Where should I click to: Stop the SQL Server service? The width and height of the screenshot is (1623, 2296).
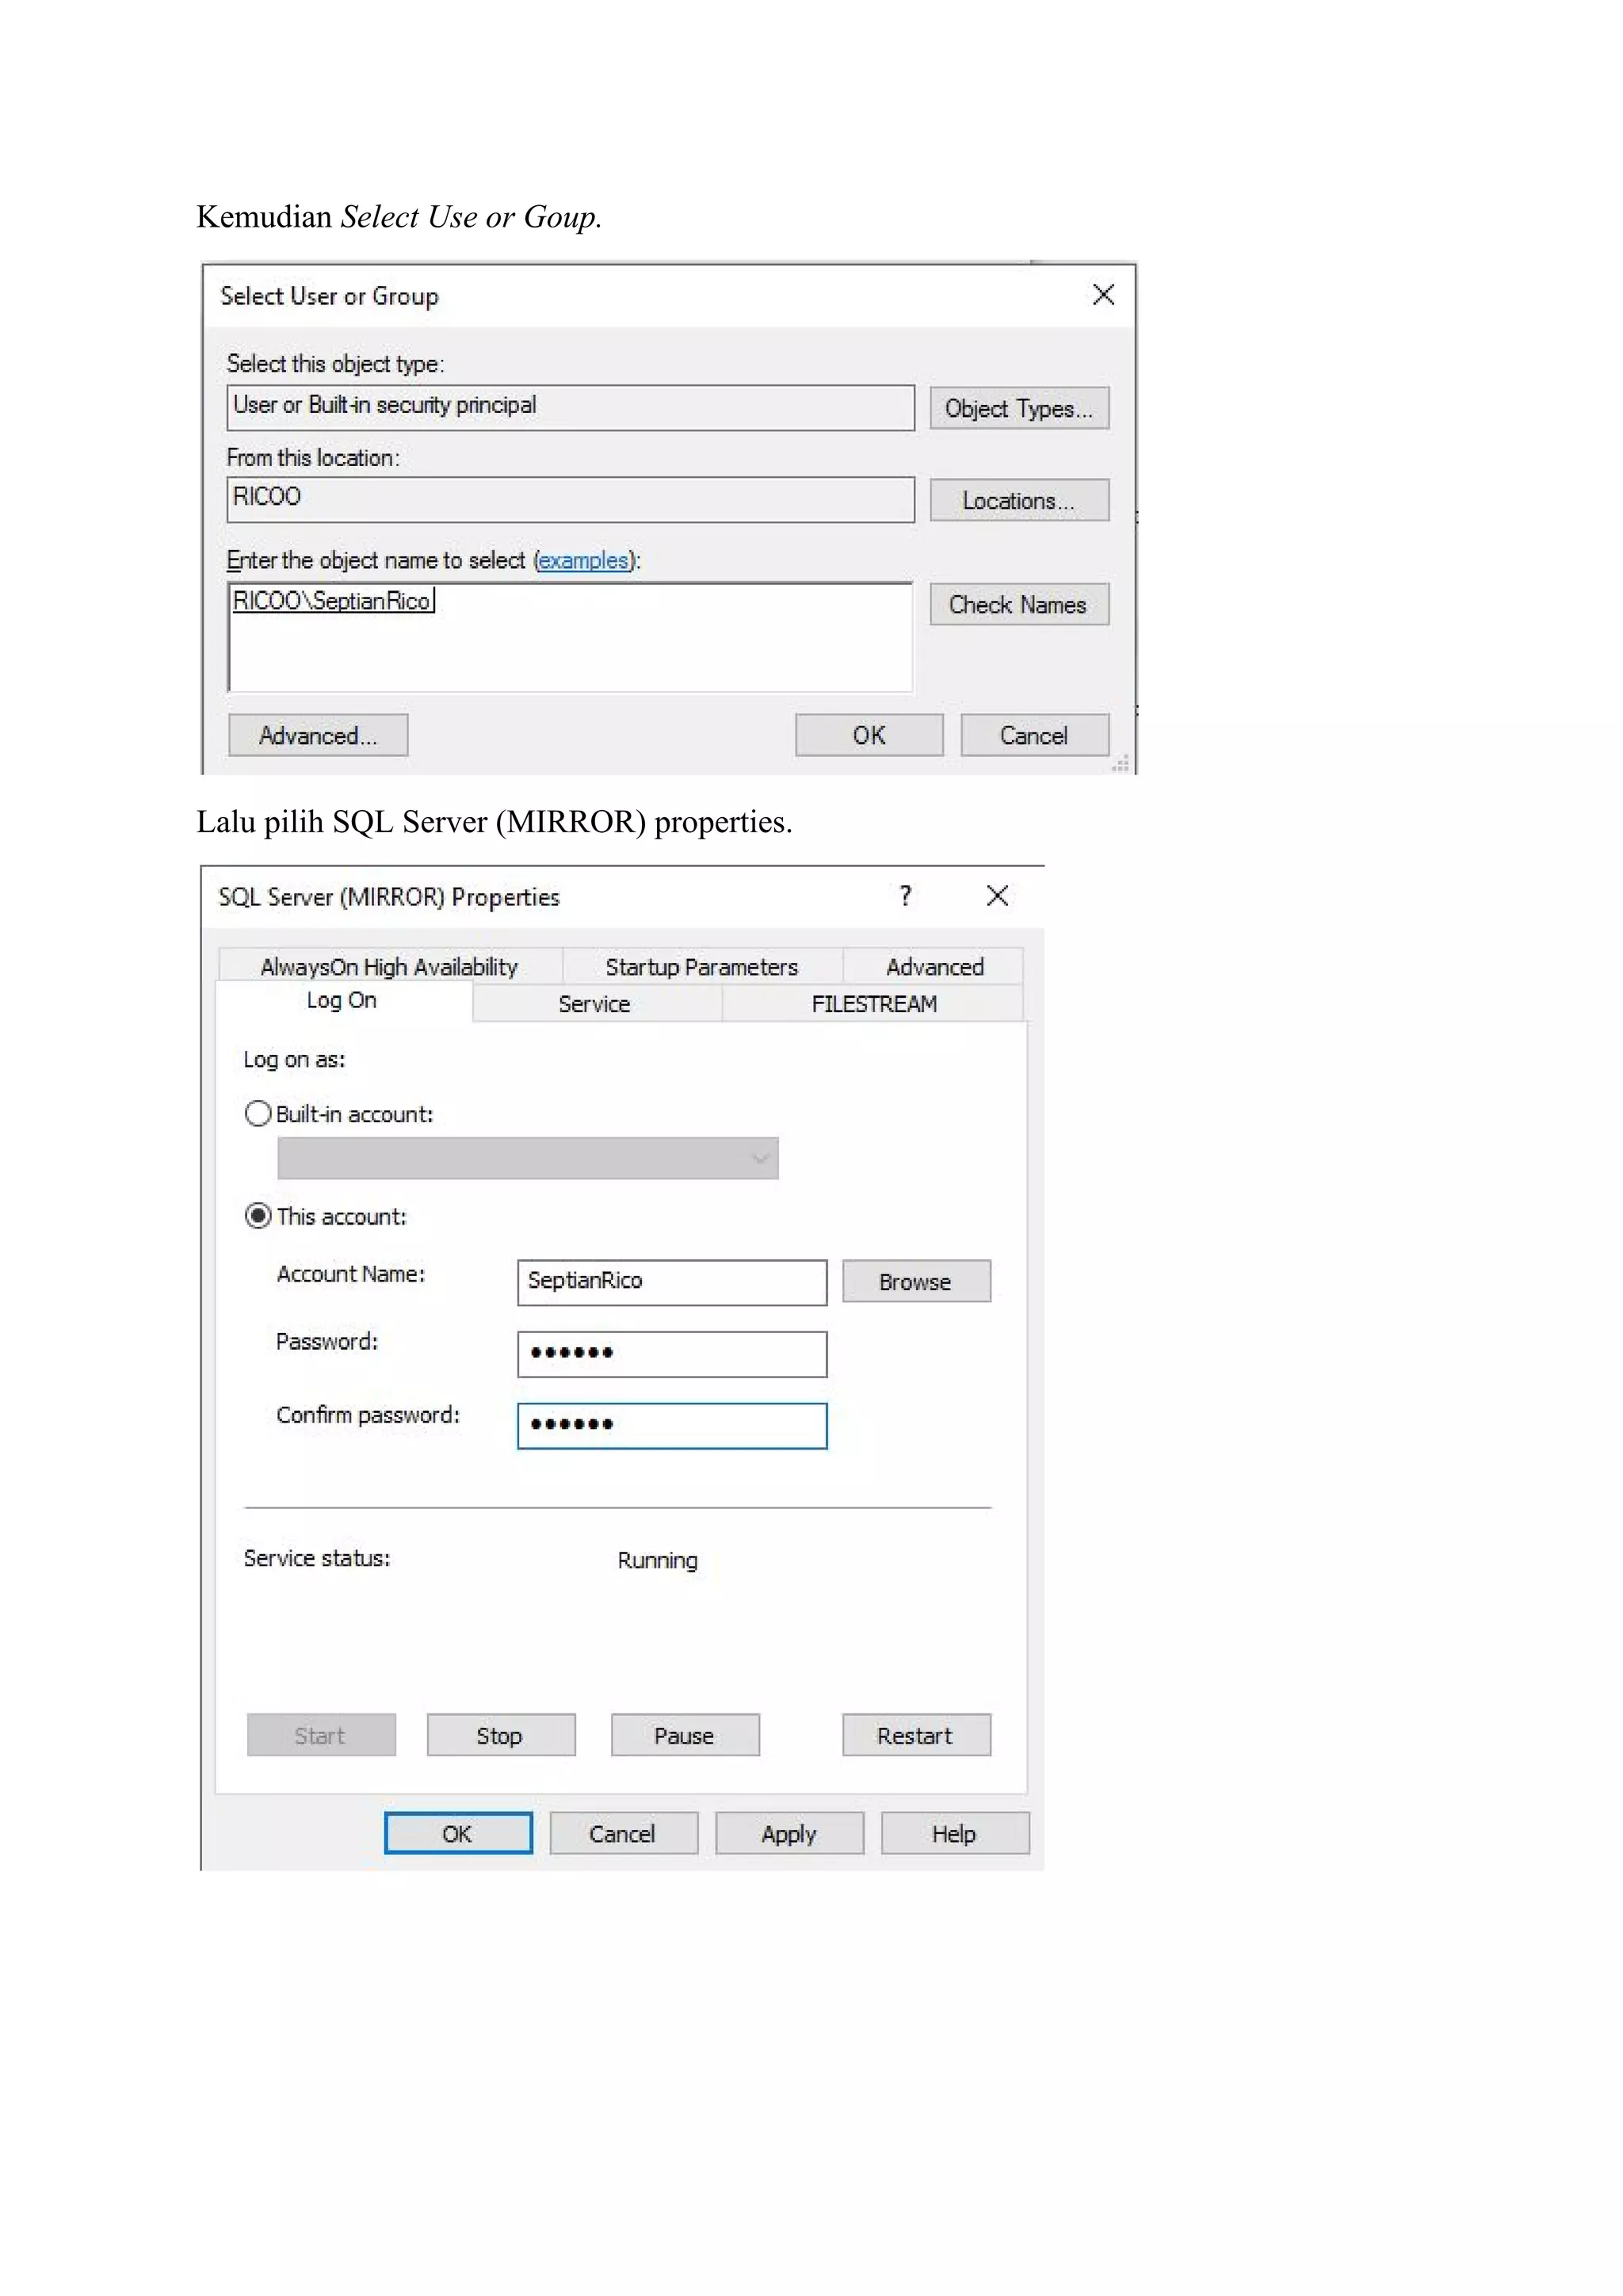tap(501, 1735)
